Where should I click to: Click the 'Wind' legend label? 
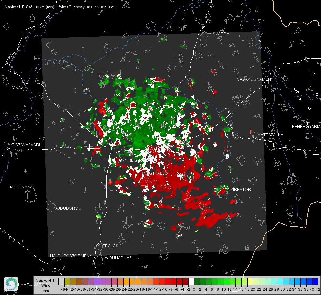click(x=46, y=285)
